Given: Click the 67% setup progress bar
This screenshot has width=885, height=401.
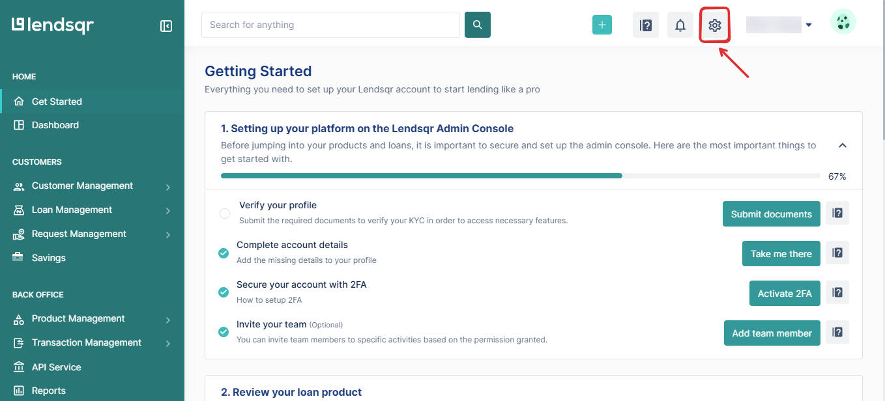Looking at the screenshot, I should point(520,176).
